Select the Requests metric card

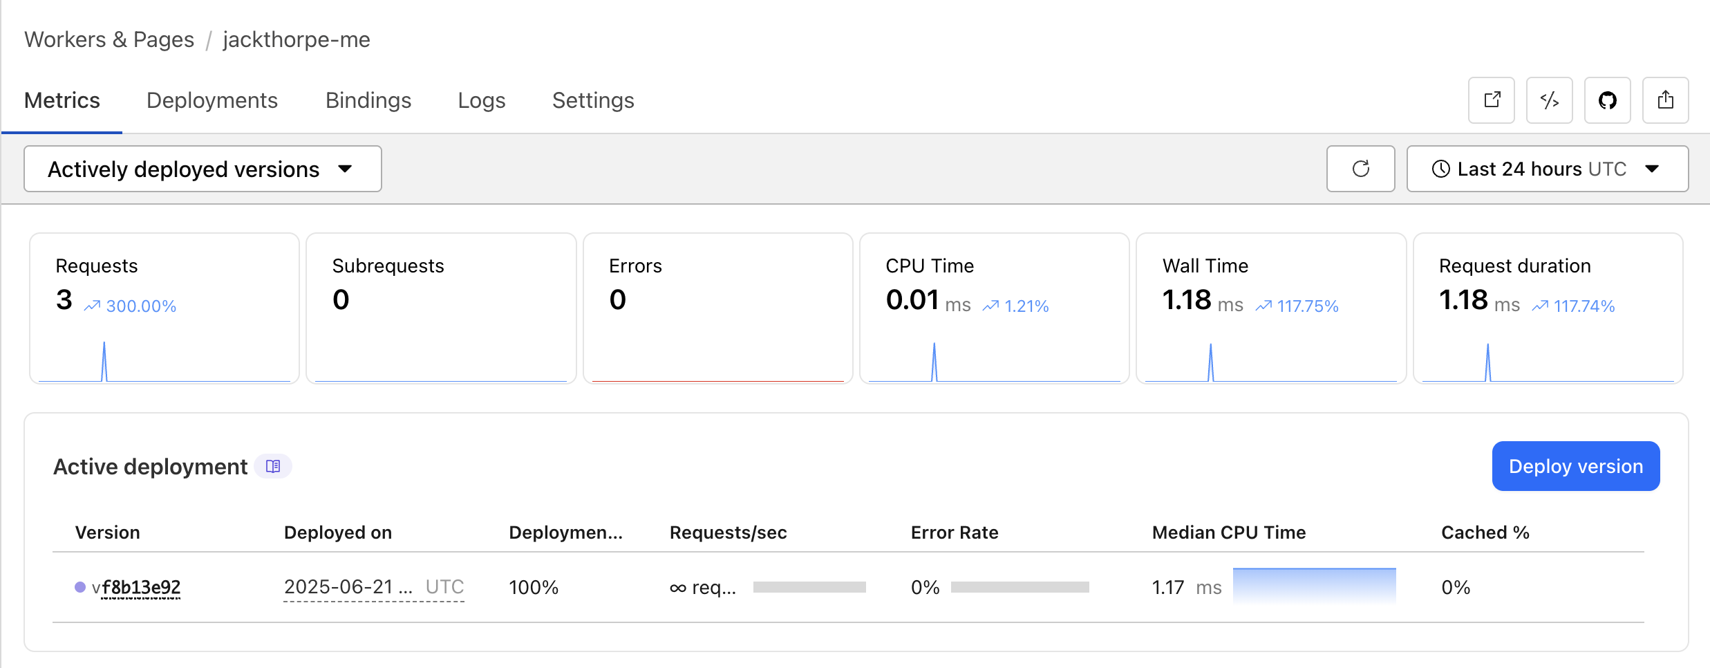(x=165, y=308)
